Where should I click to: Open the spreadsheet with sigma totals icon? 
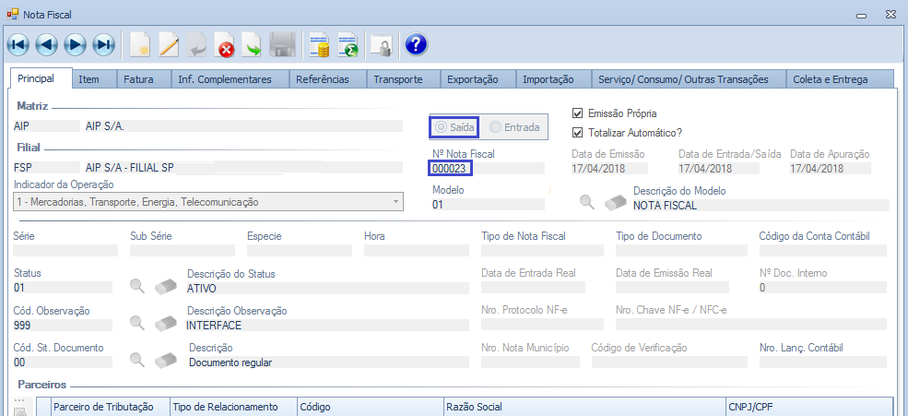click(x=348, y=45)
